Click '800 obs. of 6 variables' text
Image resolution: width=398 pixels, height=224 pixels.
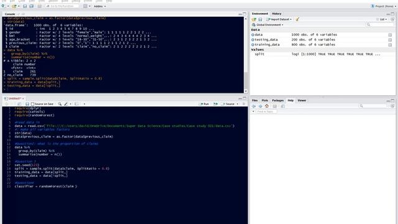pyautogui.click(x=313, y=45)
